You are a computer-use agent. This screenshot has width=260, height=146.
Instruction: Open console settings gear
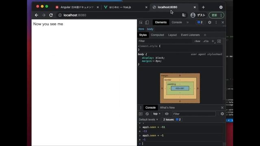222,114
